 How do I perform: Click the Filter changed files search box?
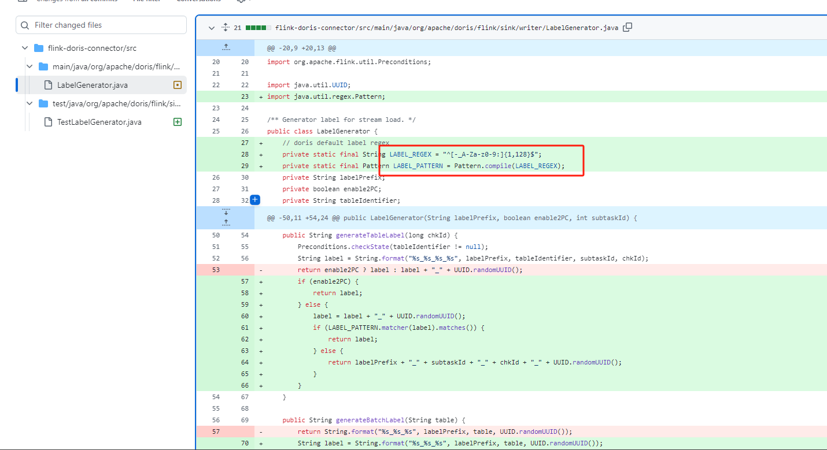click(x=101, y=25)
